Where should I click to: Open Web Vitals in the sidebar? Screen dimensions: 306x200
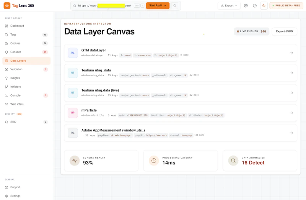click(26, 104)
